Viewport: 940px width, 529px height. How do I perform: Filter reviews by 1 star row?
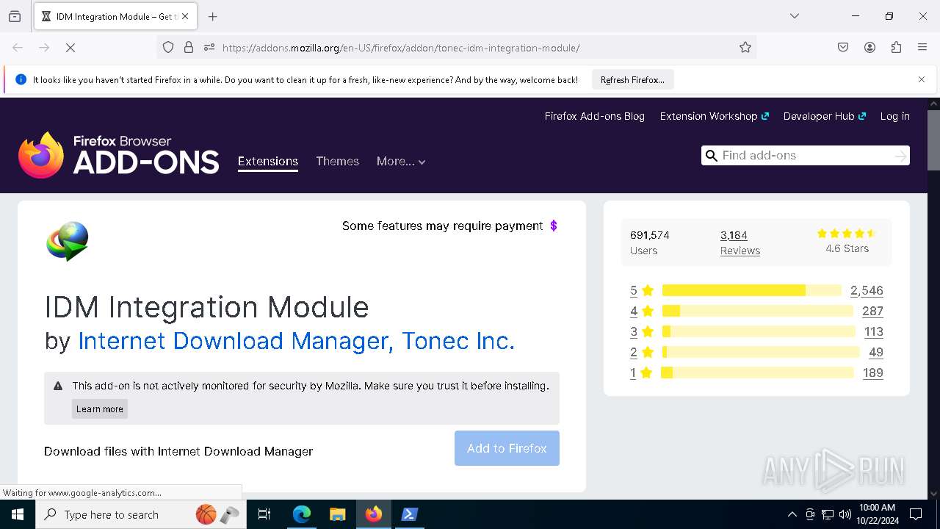[756, 373]
